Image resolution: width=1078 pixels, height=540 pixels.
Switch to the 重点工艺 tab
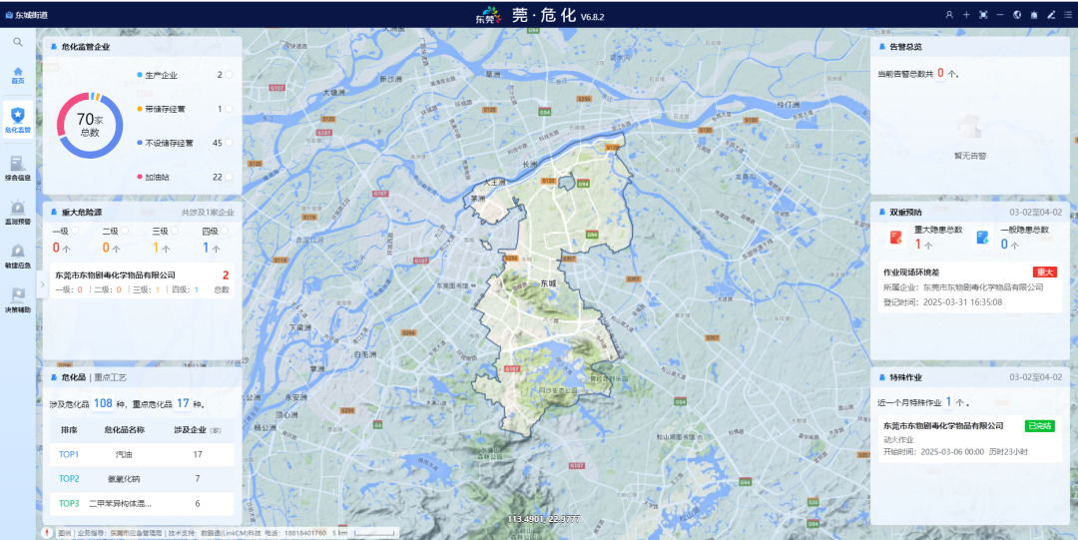(x=110, y=377)
